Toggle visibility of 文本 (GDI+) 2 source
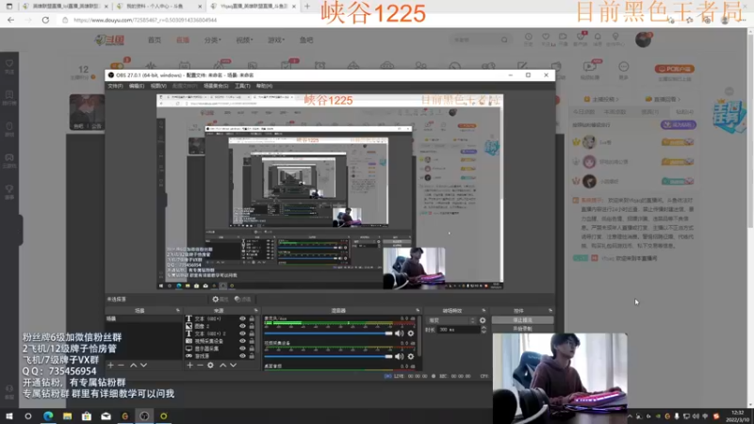The height and width of the screenshot is (424, 754). click(242, 334)
